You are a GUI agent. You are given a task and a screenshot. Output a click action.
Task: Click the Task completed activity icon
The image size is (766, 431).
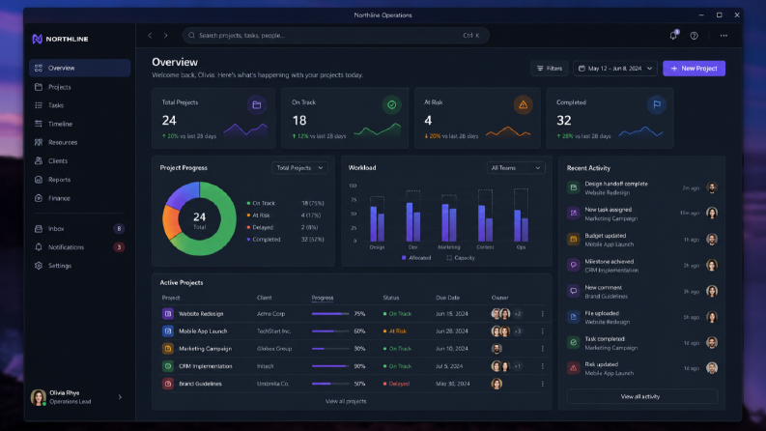574,342
